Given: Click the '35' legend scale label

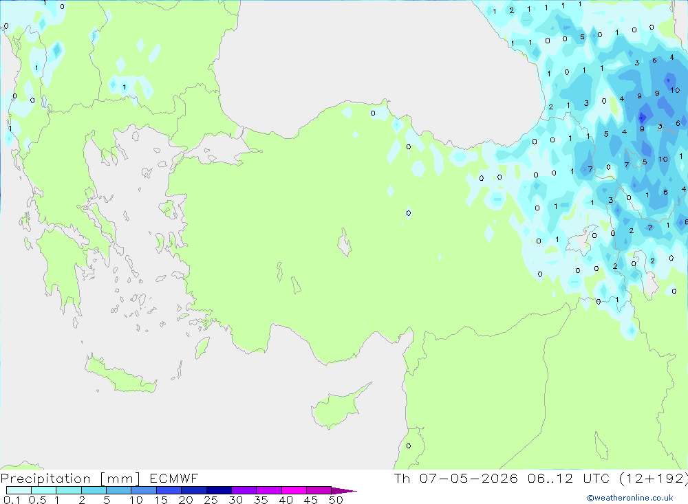Looking at the screenshot, I should (x=261, y=500).
